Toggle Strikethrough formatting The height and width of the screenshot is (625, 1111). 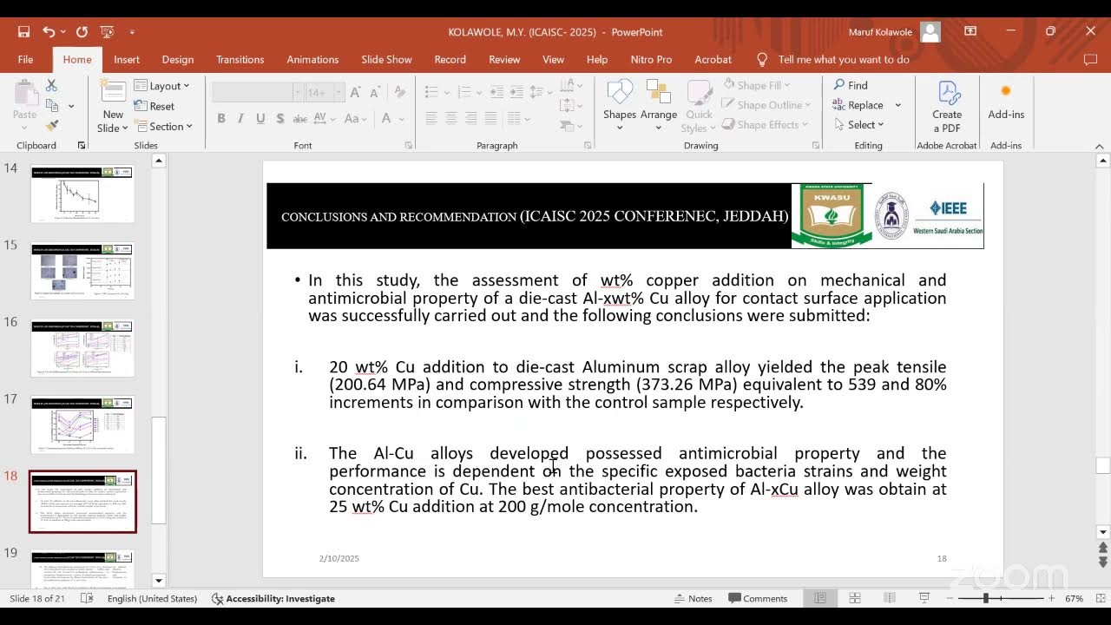tap(300, 119)
